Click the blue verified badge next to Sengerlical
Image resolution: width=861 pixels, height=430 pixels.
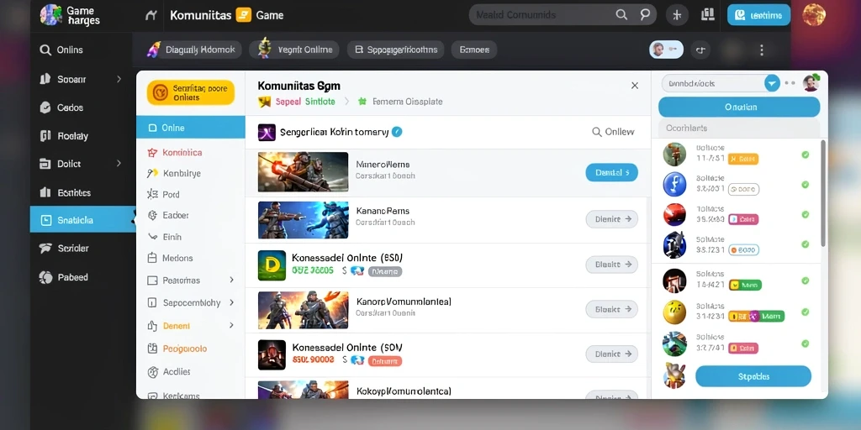(x=397, y=132)
